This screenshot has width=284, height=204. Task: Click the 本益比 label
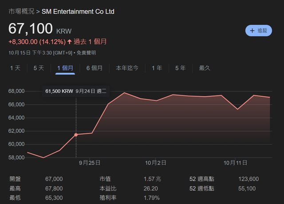tap(108, 188)
